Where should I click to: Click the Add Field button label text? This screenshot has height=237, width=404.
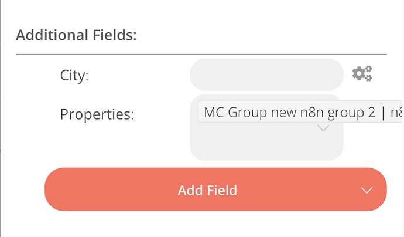point(207,191)
